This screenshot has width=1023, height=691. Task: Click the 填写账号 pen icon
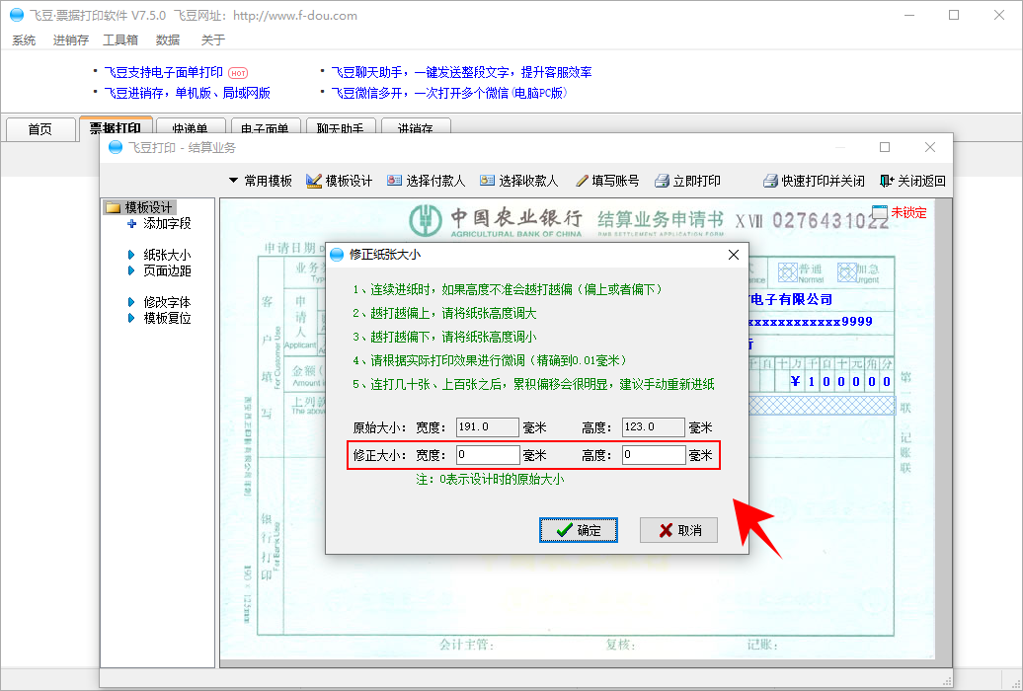click(582, 181)
